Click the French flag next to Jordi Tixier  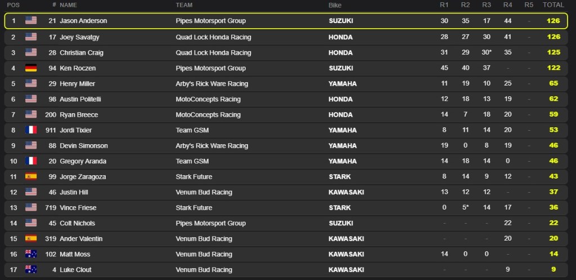[31, 130]
